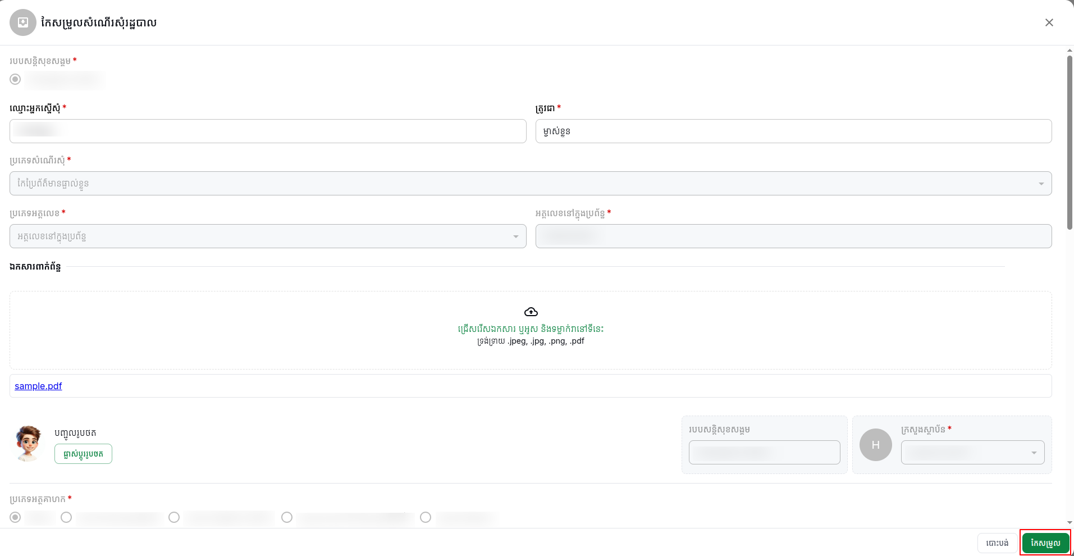Viewport: 1074px width, 556px height.
Task: Close the edit request dialog
Action: point(1049,22)
